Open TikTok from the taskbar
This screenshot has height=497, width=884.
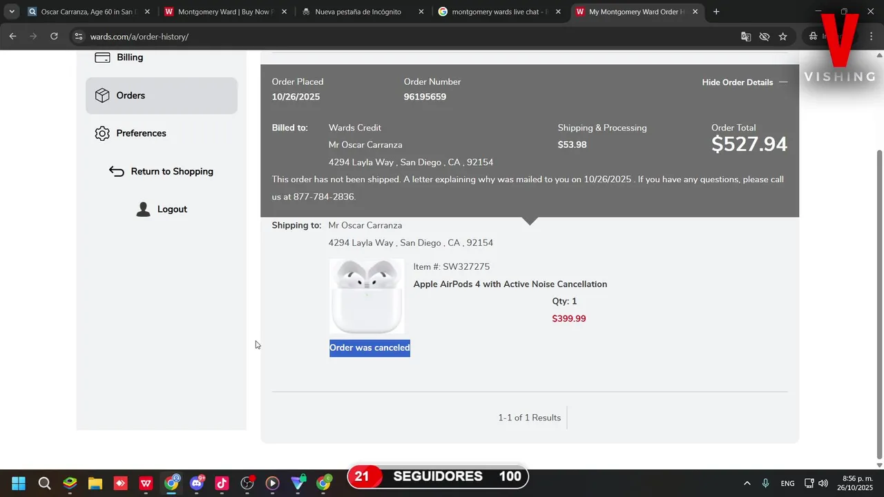[222, 483]
